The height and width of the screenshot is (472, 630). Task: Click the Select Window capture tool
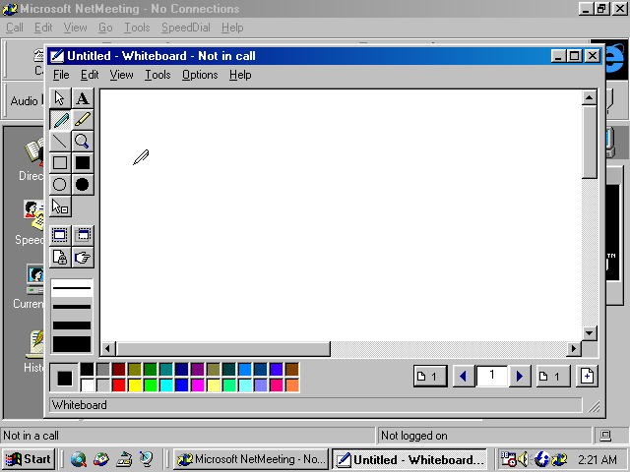(x=83, y=235)
